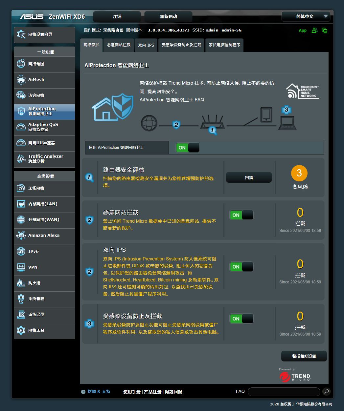344x411 pixels.
Task: Click the 网络工具 tools icon
Action: pos(21,330)
